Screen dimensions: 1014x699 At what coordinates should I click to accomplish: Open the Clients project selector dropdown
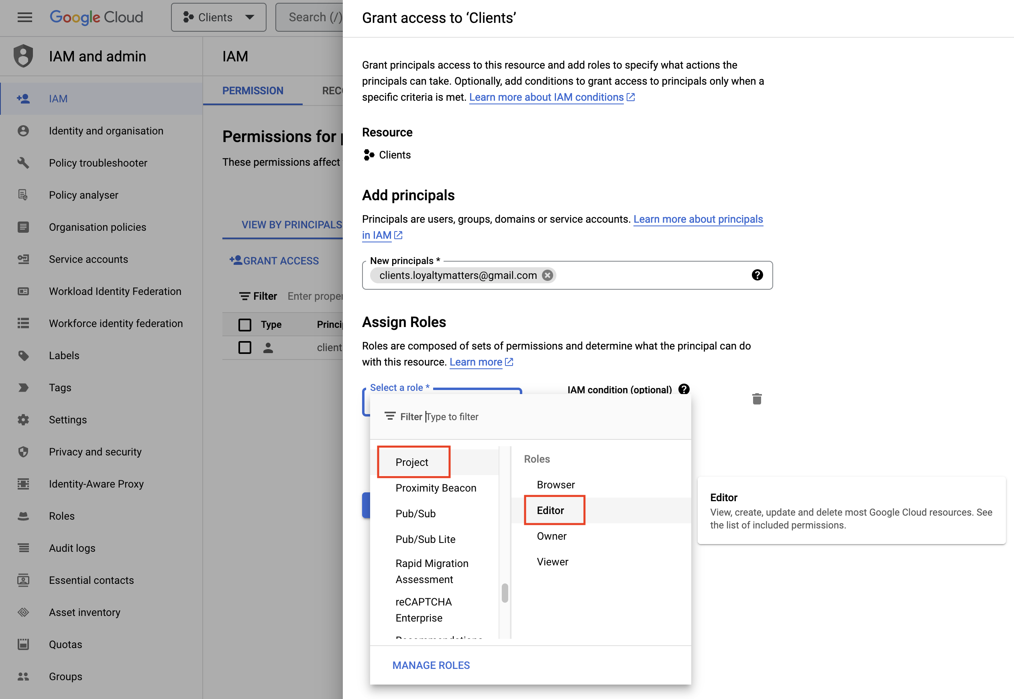pos(218,17)
